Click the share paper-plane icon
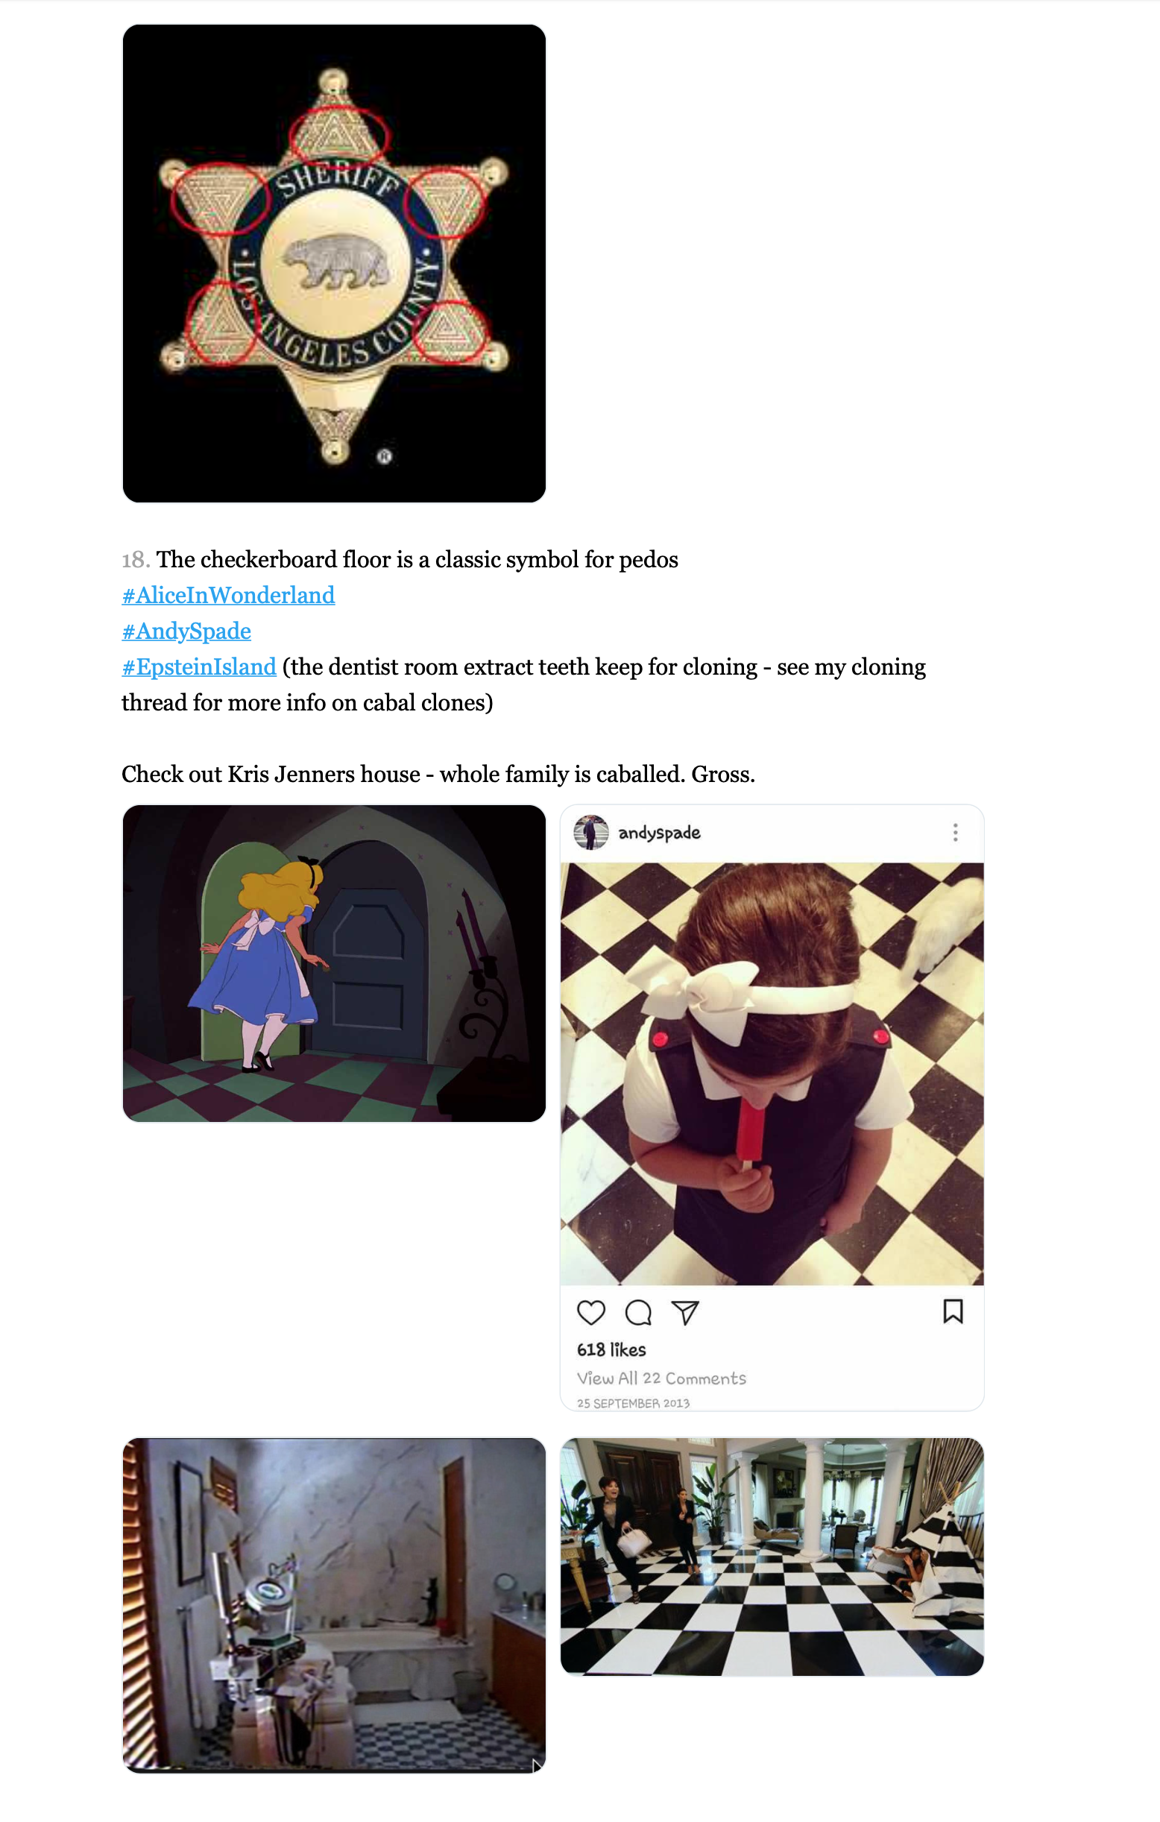Viewport: 1160px width, 1822px height. pos(686,1312)
